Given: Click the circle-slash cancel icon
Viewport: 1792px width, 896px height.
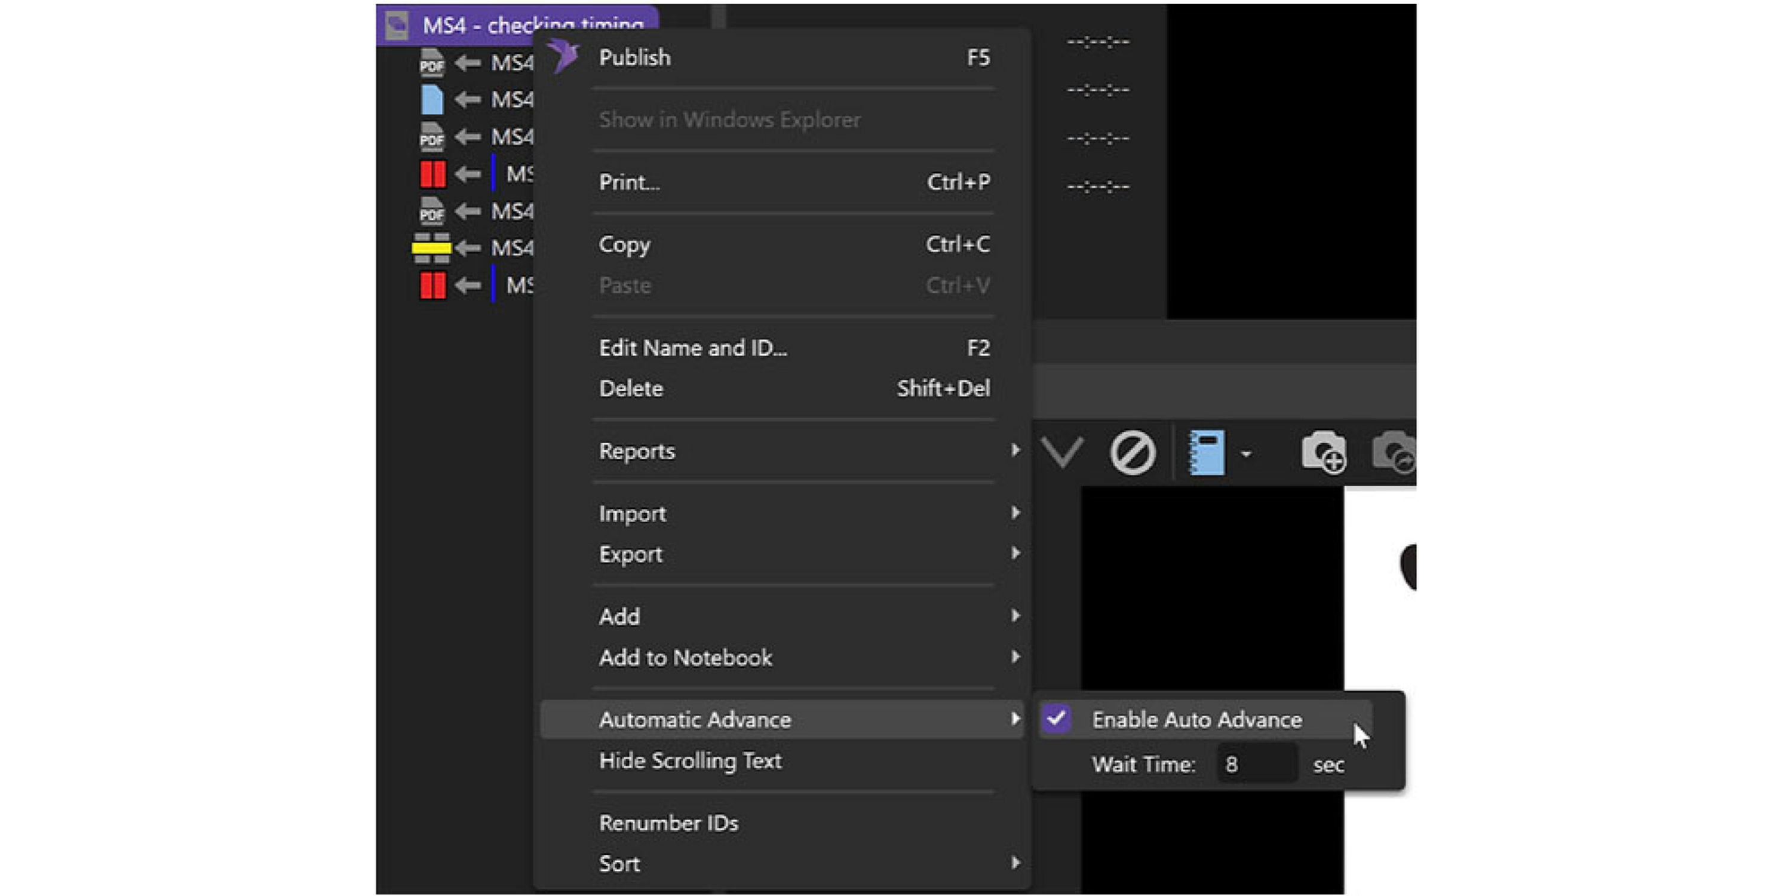Looking at the screenshot, I should click(x=1133, y=453).
